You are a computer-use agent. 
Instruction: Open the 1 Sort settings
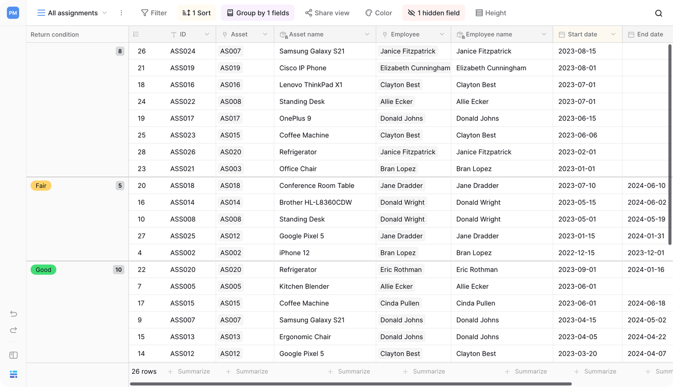point(196,13)
